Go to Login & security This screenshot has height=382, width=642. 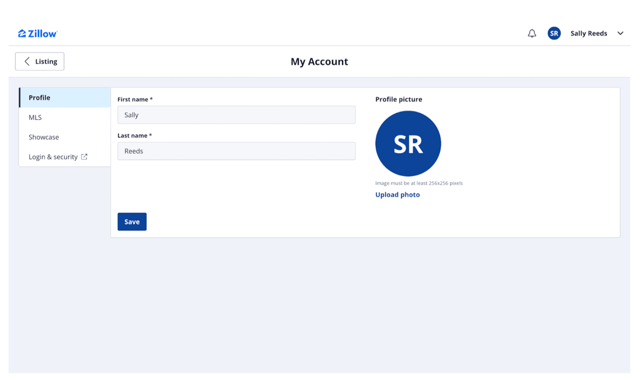coord(53,157)
